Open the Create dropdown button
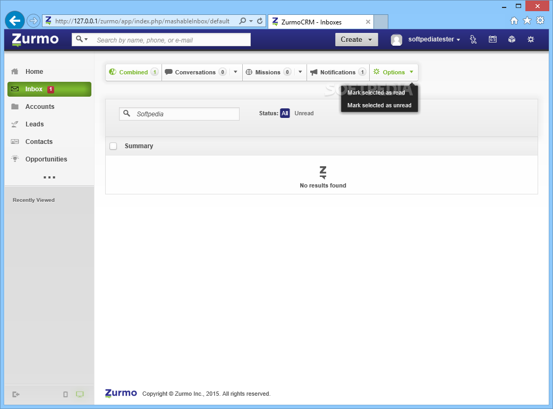553x409 pixels. (356, 39)
